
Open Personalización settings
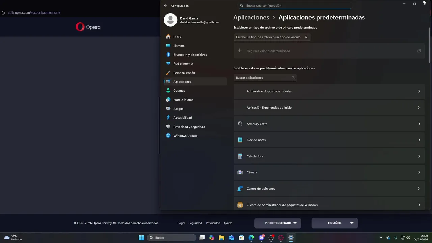(x=195, y=73)
